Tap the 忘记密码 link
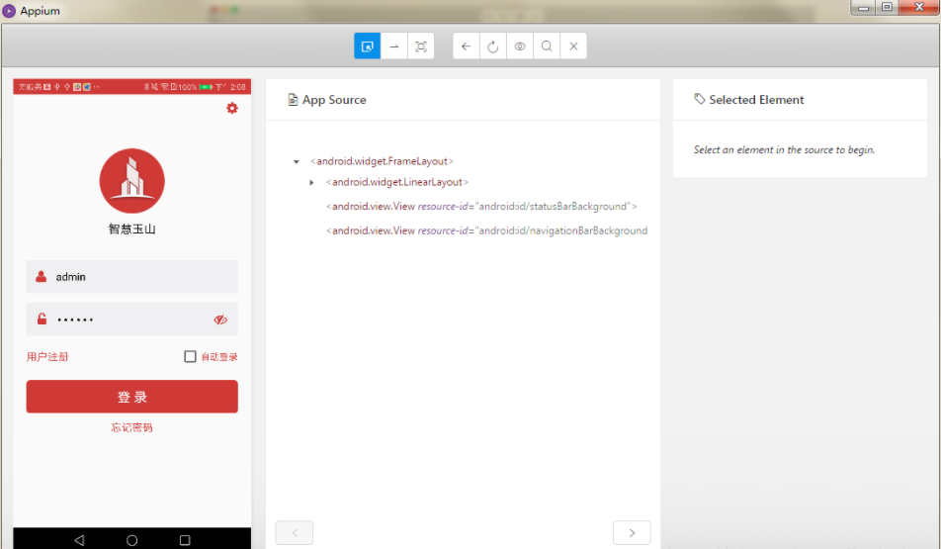 tap(132, 427)
